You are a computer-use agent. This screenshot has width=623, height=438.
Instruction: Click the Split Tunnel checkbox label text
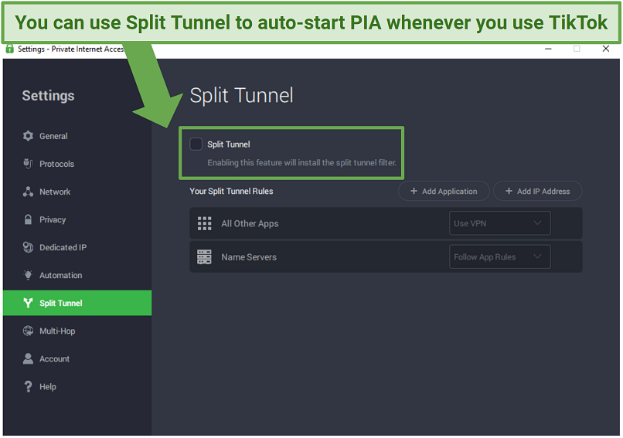(229, 144)
